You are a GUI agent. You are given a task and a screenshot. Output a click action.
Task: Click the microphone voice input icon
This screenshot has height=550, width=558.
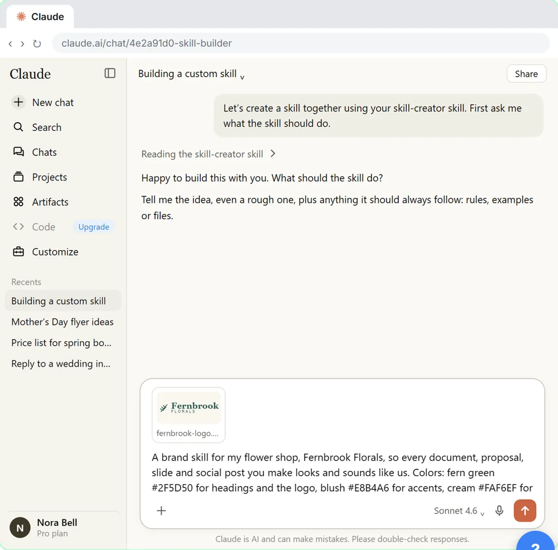[499, 511]
